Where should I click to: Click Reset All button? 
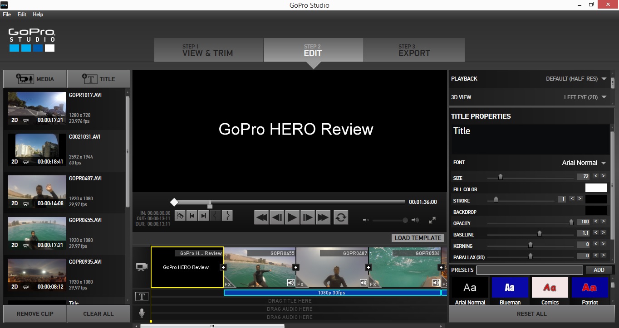pos(531,314)
